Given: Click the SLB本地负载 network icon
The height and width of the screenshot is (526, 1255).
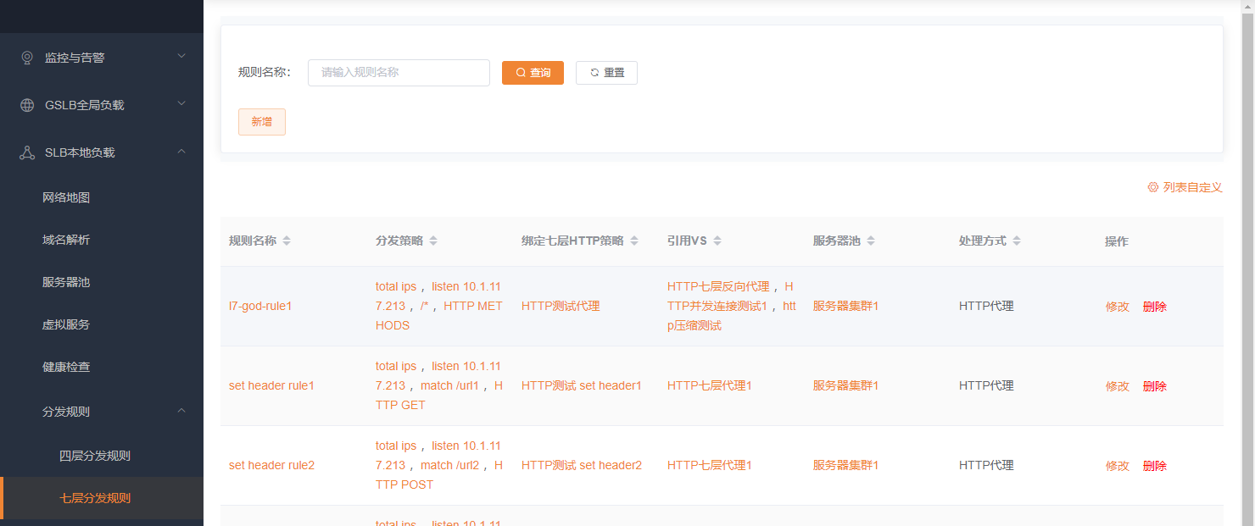Looking at the screenshot, I should tap(27, 152).
